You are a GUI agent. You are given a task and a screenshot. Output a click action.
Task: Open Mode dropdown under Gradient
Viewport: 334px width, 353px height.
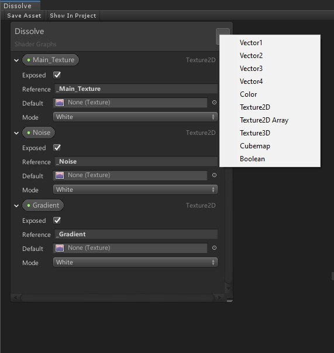click(x=135, y=262)
